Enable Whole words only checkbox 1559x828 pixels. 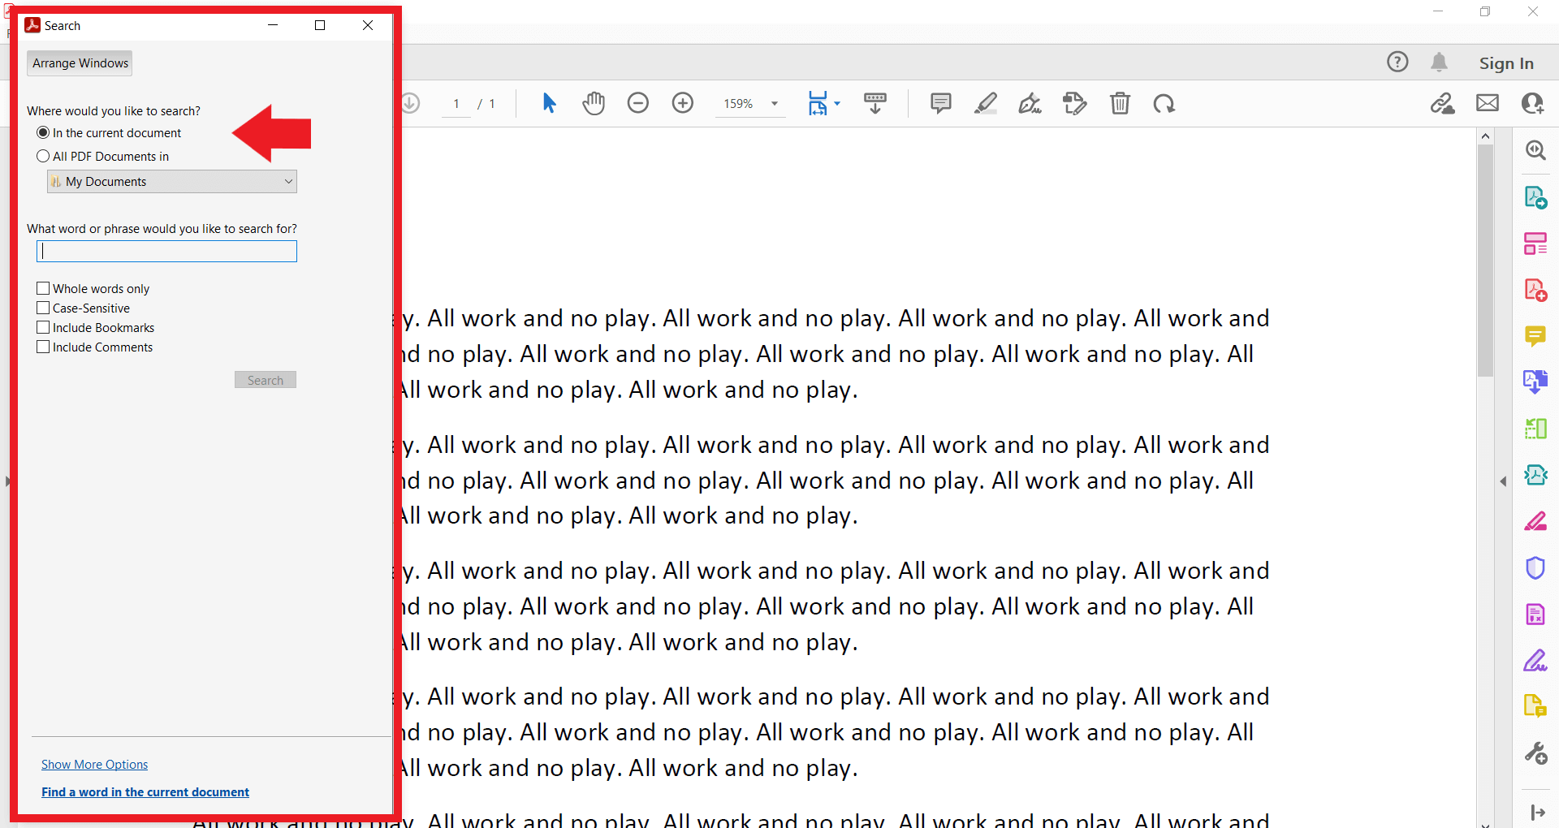click(x=44, y=288)
